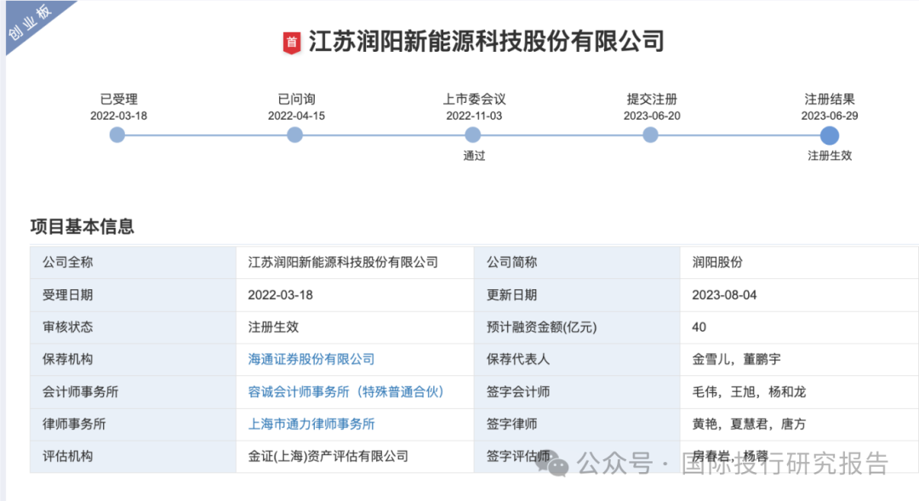Click the 律师事务所 label cell

[133, 424]
